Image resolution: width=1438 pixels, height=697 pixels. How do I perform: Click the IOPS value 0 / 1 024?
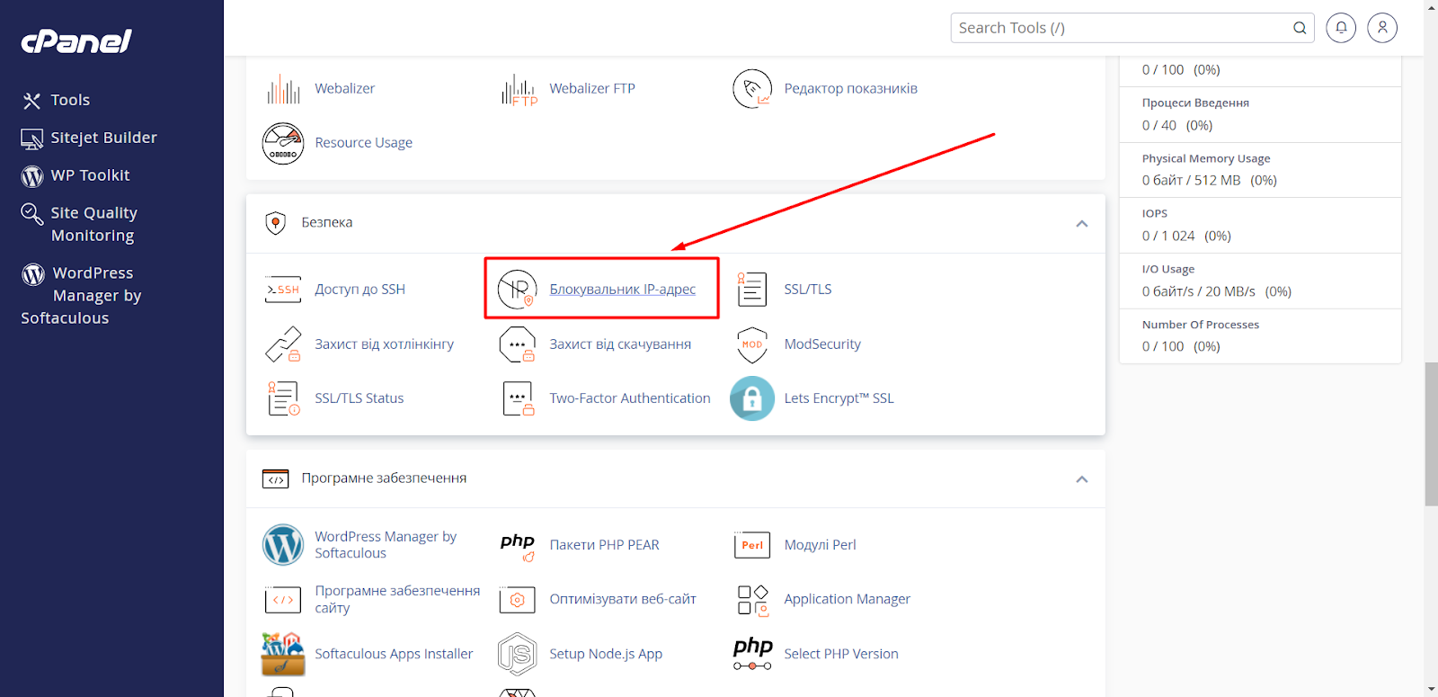[x=1168, y=237]
